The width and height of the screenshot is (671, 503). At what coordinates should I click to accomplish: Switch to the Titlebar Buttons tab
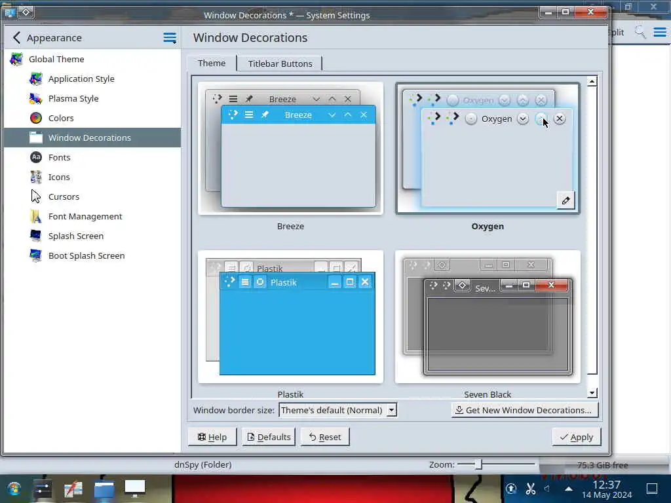click(280, 64)
